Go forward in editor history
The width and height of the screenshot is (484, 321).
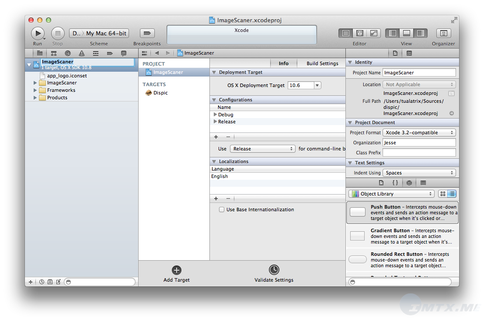pos(167,53)
